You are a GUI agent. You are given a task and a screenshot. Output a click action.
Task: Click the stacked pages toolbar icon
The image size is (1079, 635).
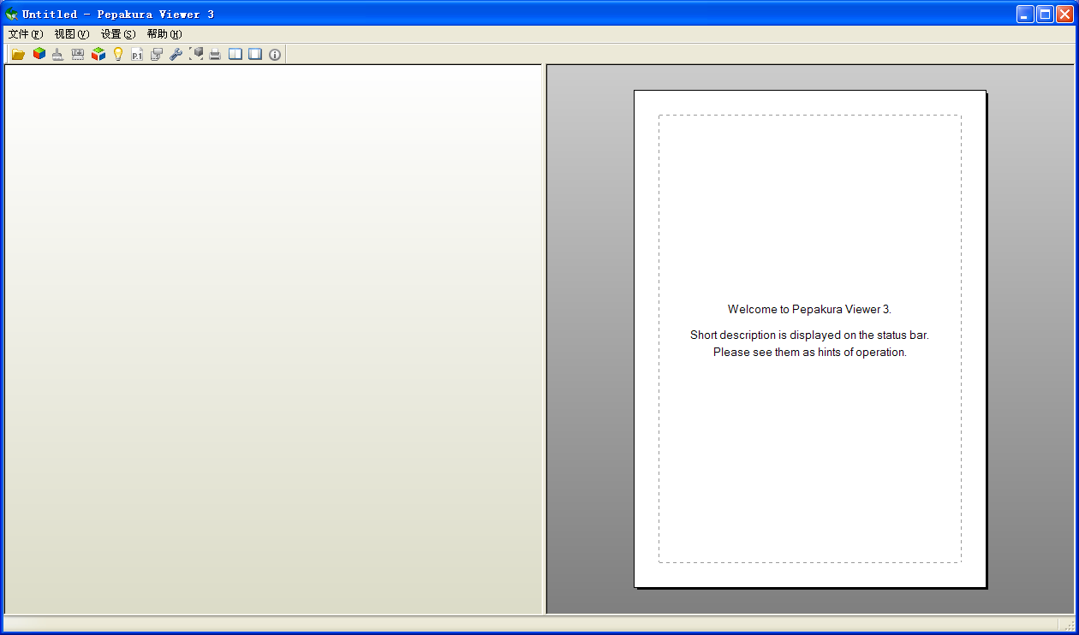pyautogui.click(x=157, y=54)
